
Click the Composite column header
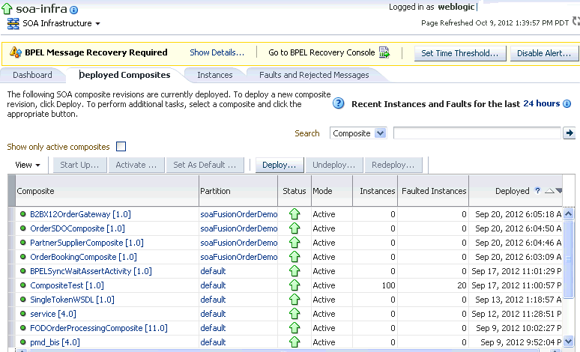[107, 191]
